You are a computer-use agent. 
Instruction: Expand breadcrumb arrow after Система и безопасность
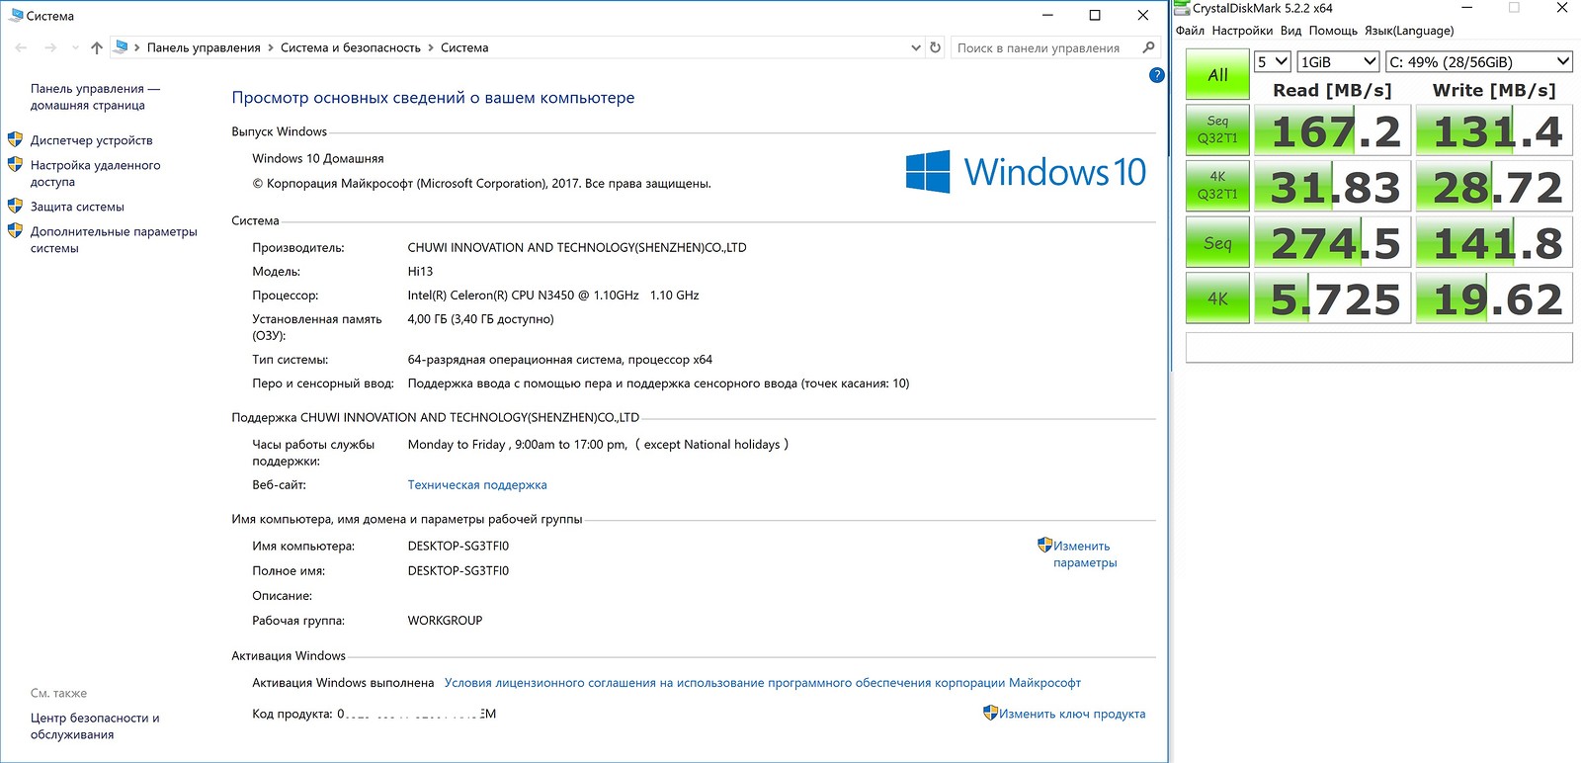[x=431, y=47]
